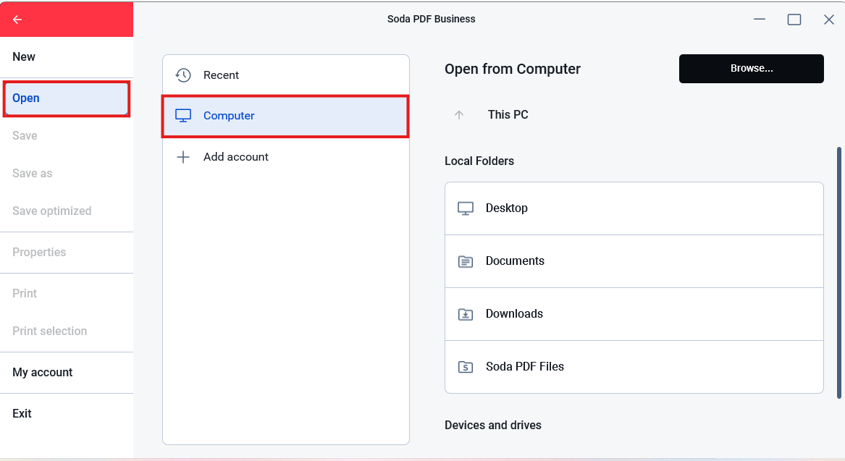Click the Recent clock history icon

[183, 75]
